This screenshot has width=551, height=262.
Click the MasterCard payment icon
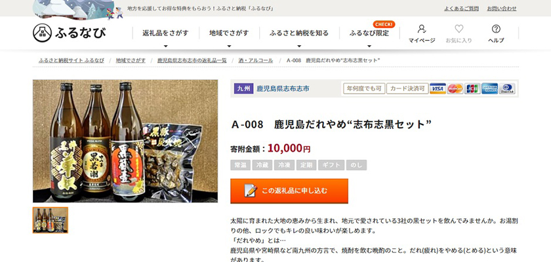455,88
